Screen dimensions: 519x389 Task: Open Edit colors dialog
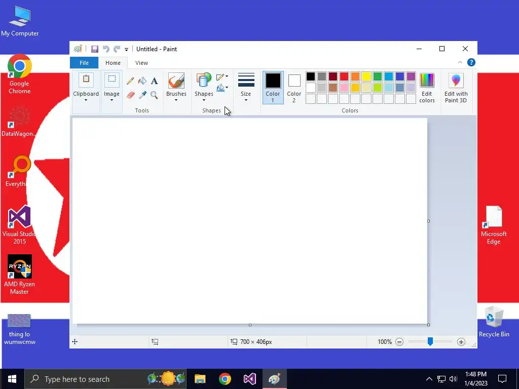(427, 88)
